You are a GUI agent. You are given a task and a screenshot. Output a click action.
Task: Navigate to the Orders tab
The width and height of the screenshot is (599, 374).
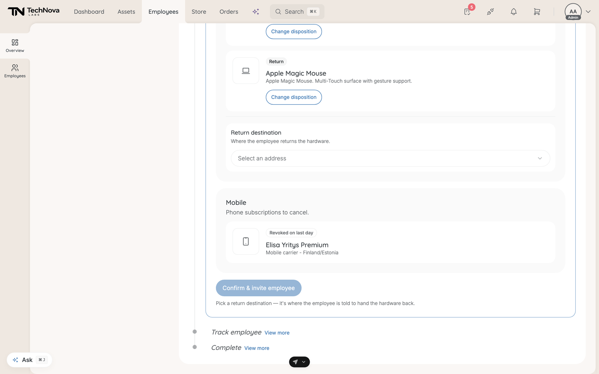tap(229, 12)
